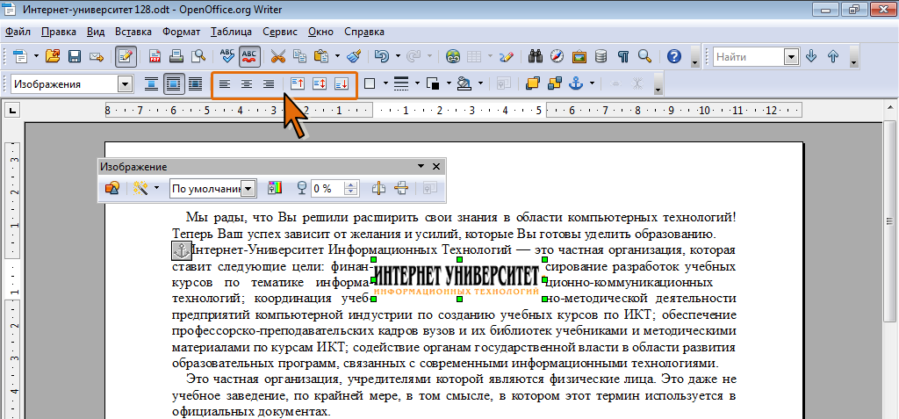The height and width of the screenshot is (419, 899).
Task: Open Find & Replace binoculars icon
Action: [x=536, y=56]
